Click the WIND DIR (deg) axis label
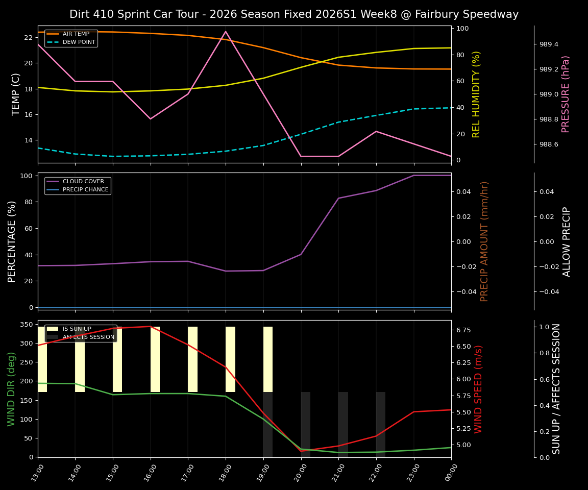 [x=11, y=390]
